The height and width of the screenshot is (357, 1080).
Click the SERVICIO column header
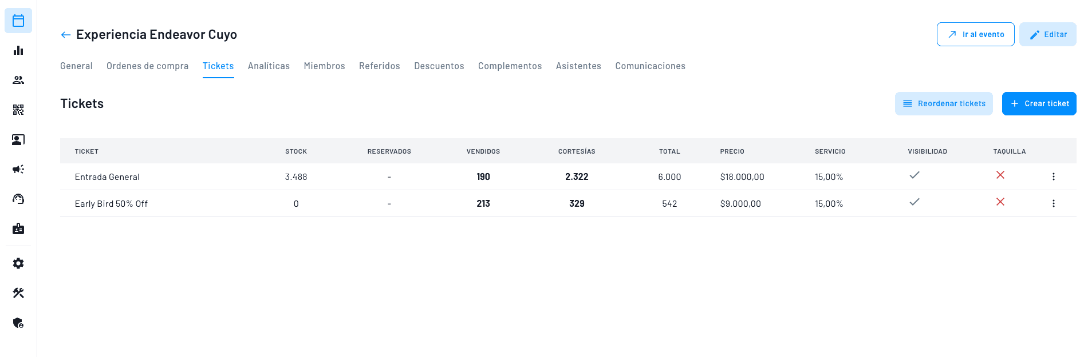pos(830,151)
